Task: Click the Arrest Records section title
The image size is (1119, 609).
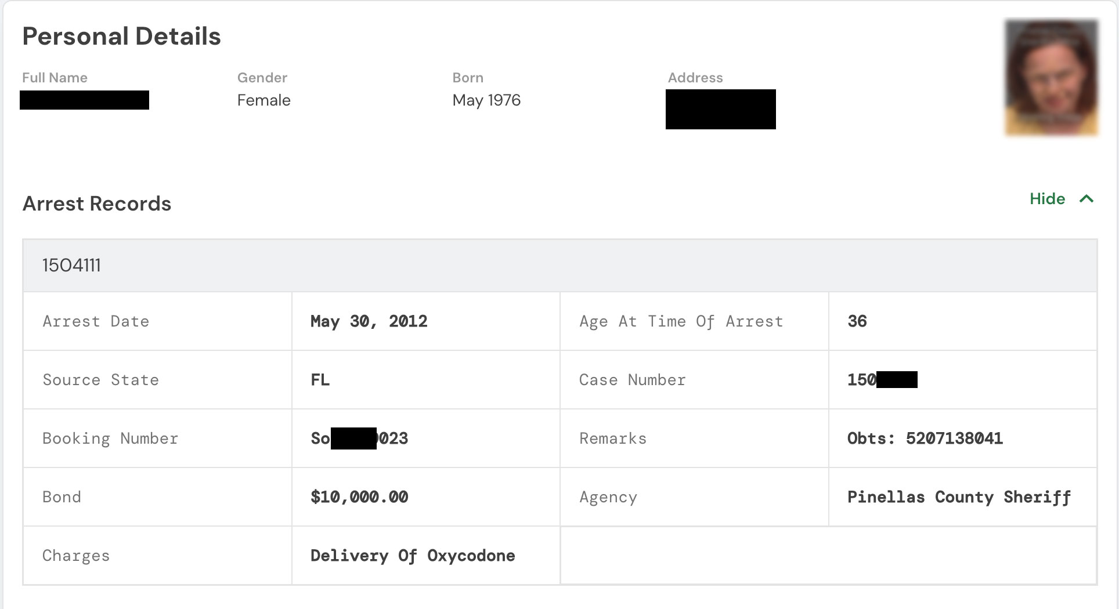Action: (x=97, y=204)
